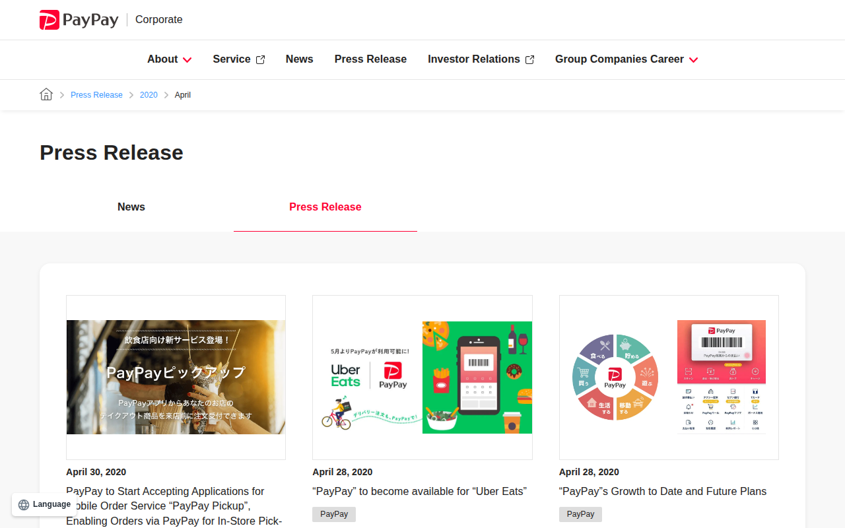Click the PayPay logo in the header

coord(79,20)
